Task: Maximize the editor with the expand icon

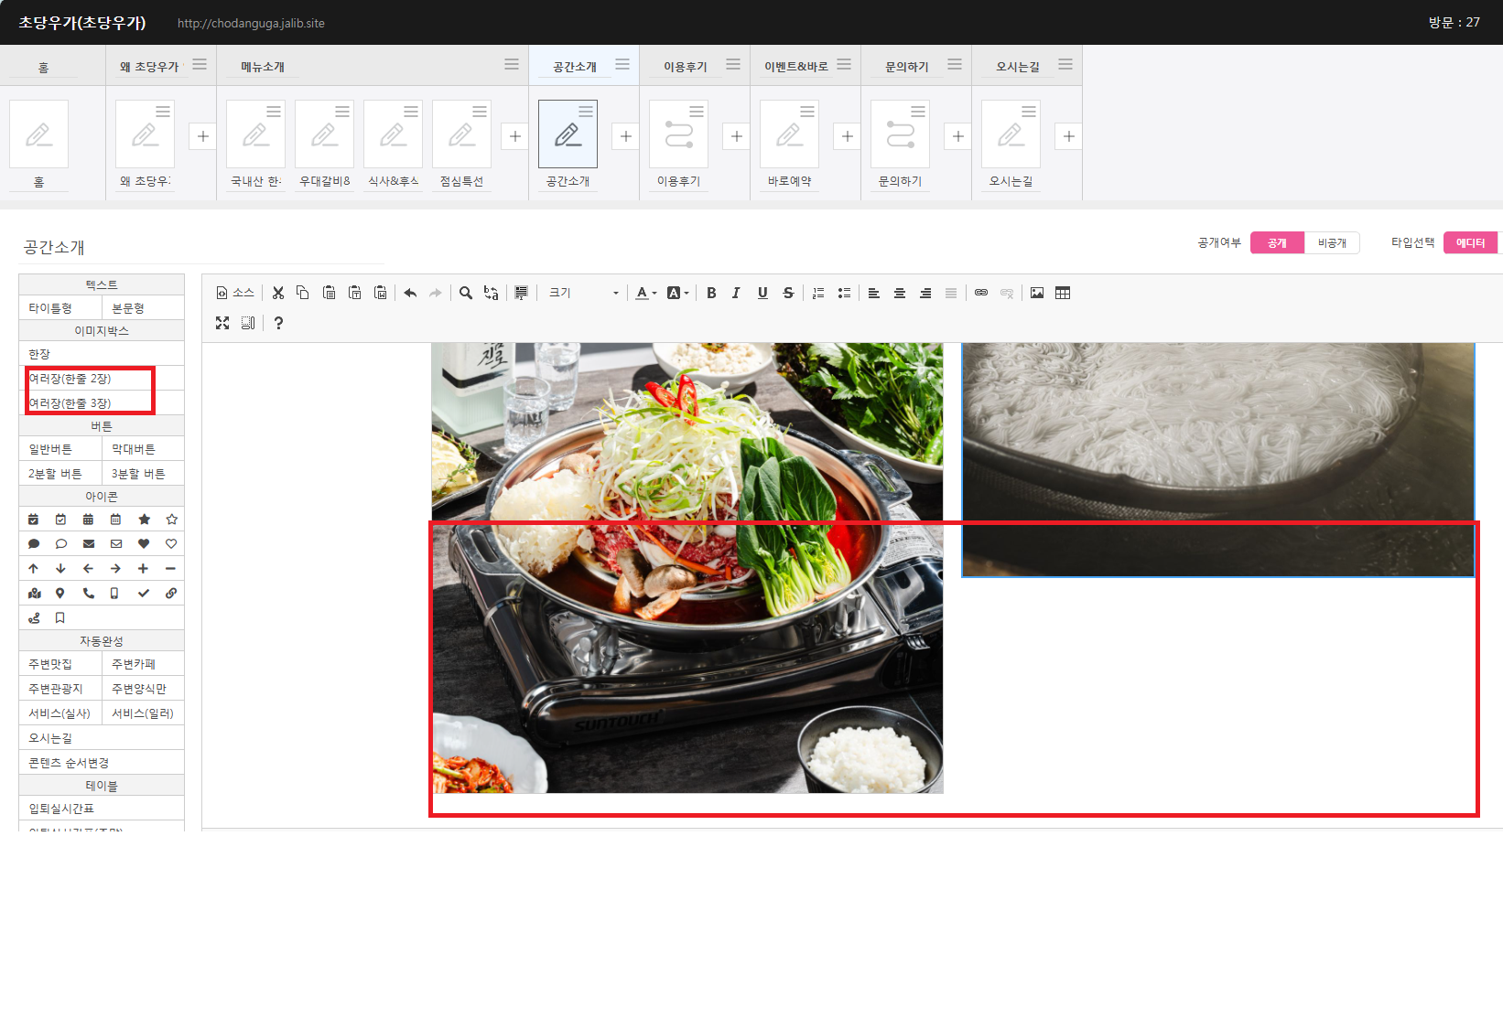Action: (222, 323)
